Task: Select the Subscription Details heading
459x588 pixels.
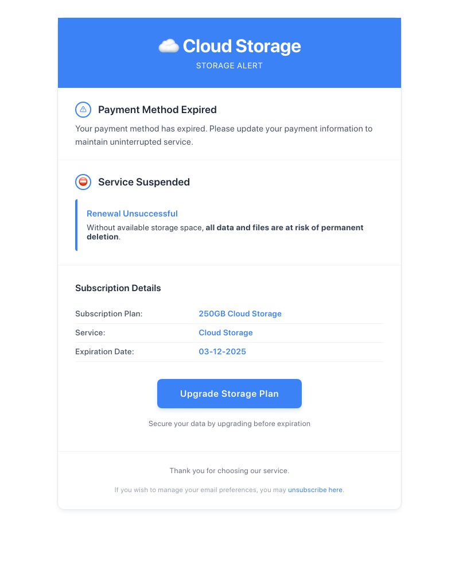Action: 118,288
